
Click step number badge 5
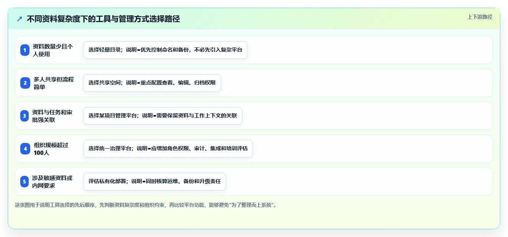(25, 182)
